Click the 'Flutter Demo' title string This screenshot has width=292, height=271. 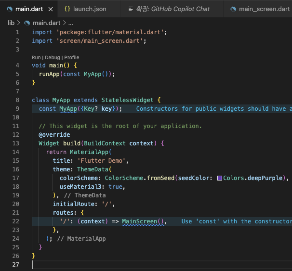(x=101, y=161)
